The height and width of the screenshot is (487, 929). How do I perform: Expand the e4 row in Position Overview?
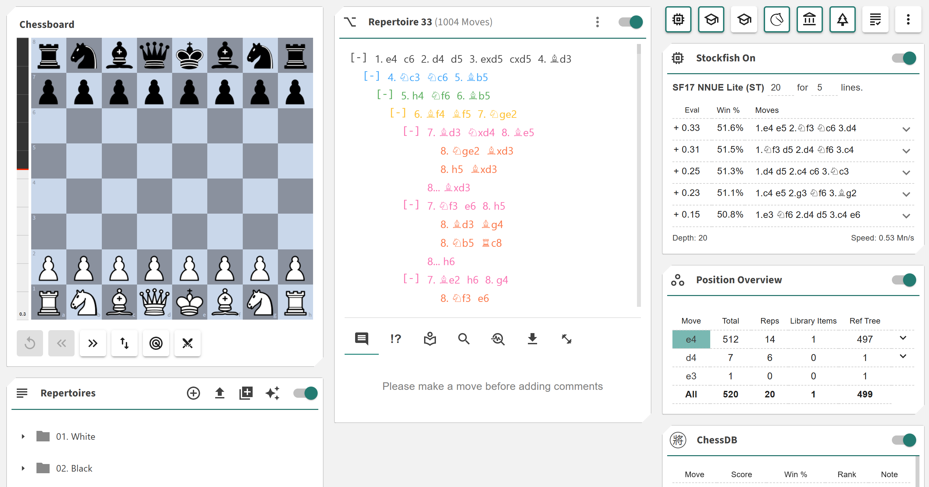tap(903, 338)
